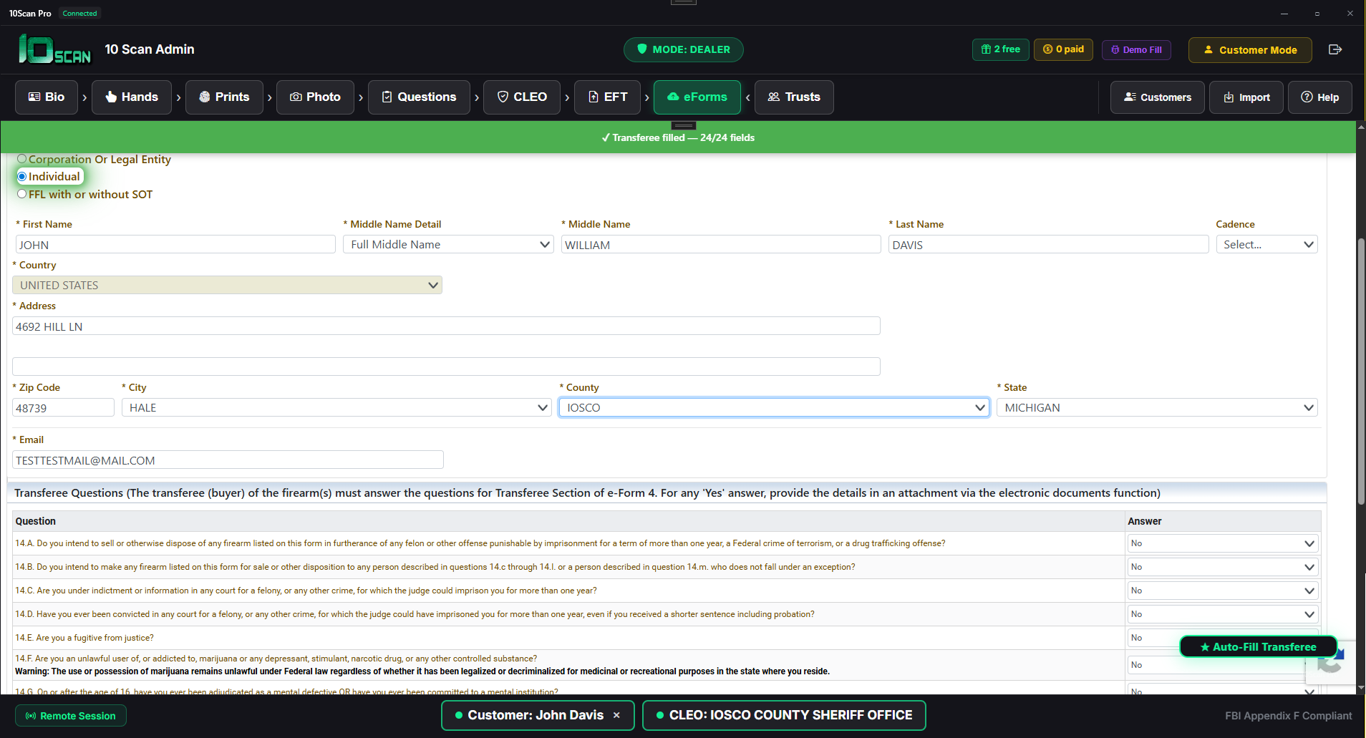Open the Bio tab

pyautogui.click(x=47, y=97)
